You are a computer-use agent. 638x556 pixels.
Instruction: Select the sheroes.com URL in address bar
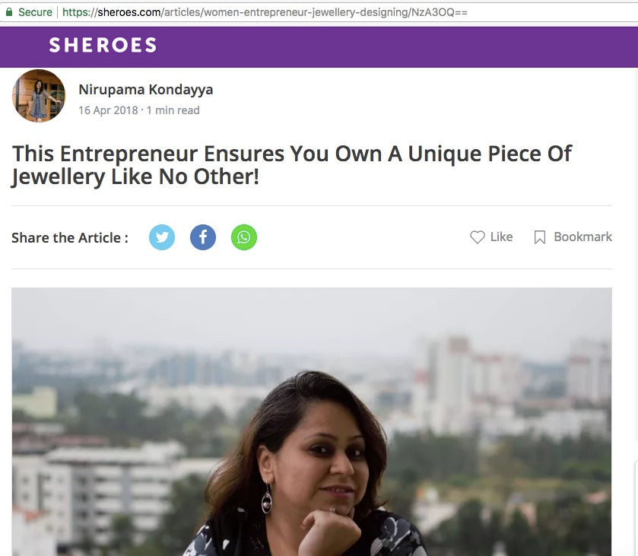click(265, 12)
